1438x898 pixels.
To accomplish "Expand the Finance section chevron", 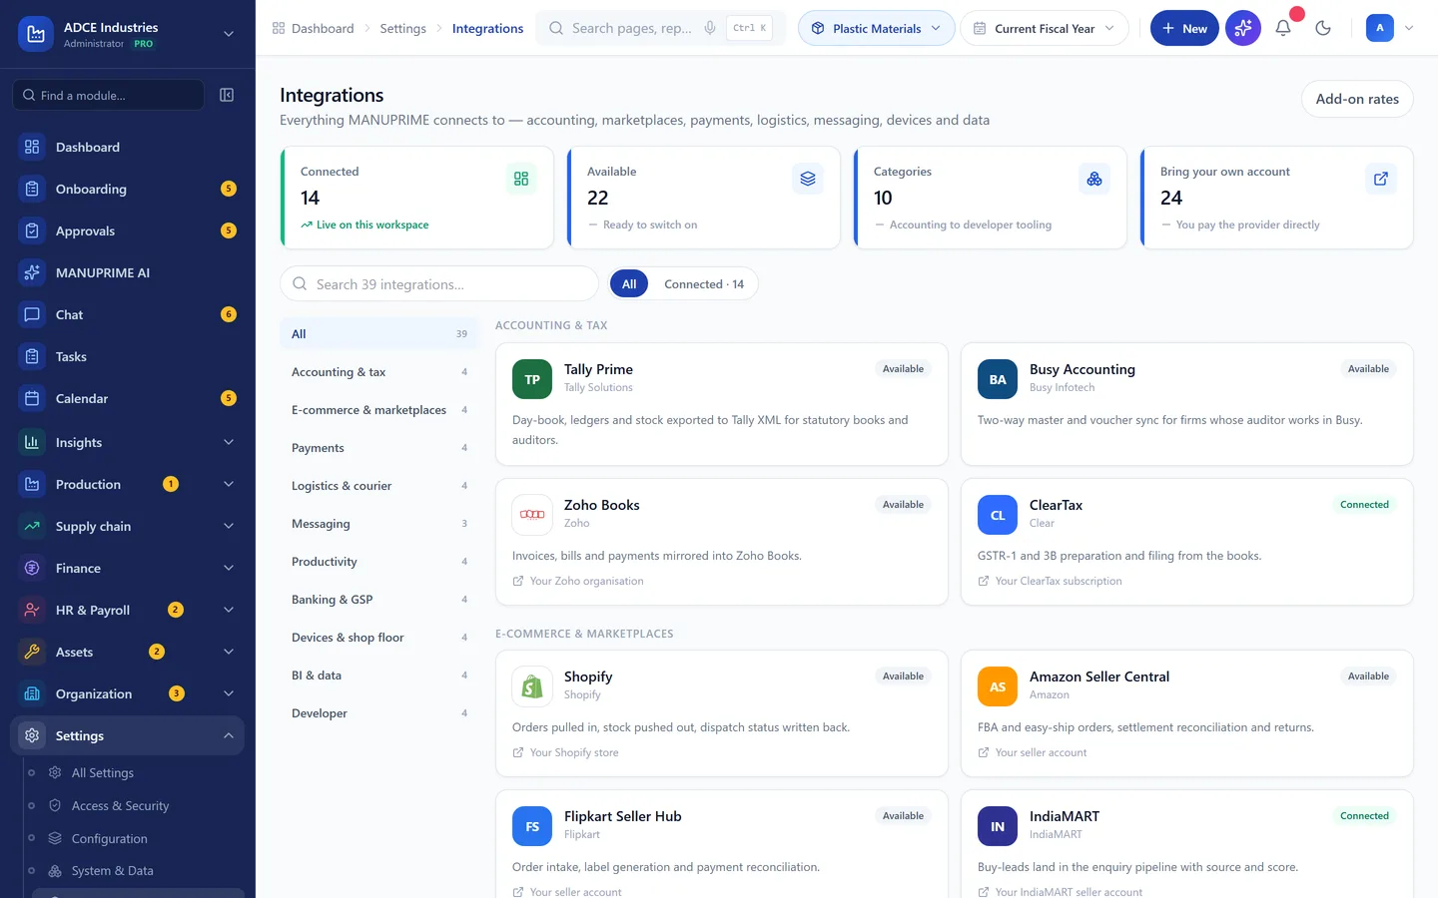I will [x=229, y=568].
